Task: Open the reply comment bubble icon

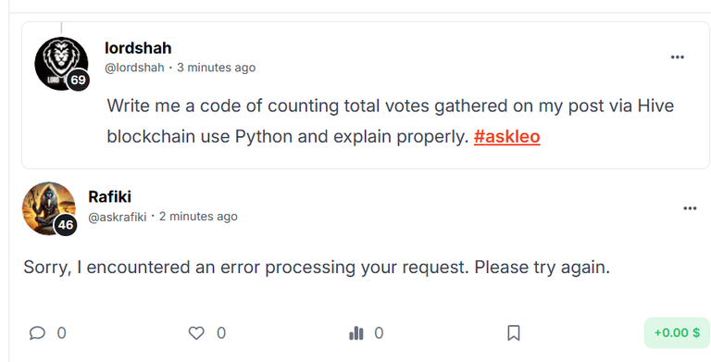Action: 37,333
